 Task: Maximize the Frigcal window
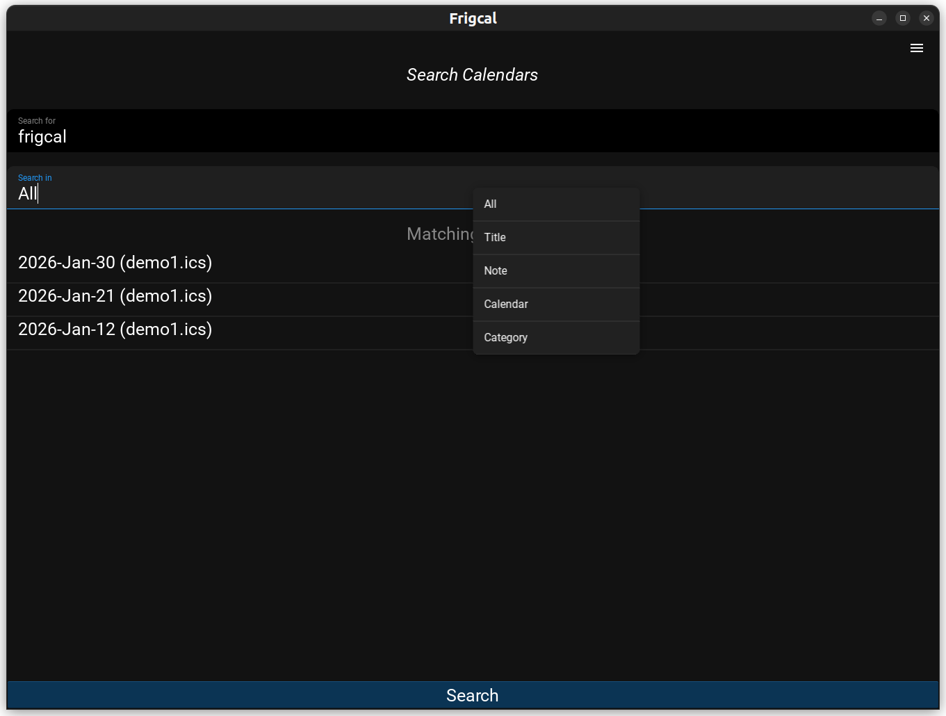point(902,18)
